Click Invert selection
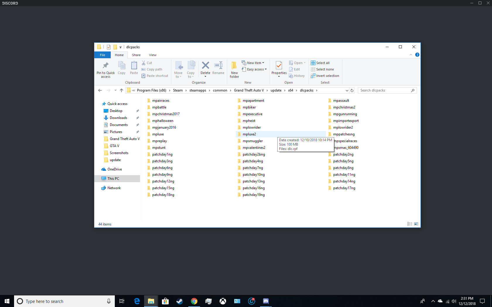Viewport: 492px width, 307px height. point(325,76)
